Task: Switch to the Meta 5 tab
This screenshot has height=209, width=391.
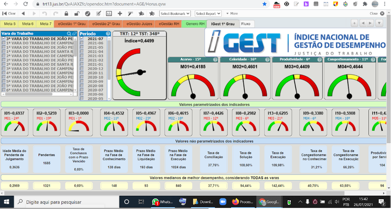Action: 10,24
